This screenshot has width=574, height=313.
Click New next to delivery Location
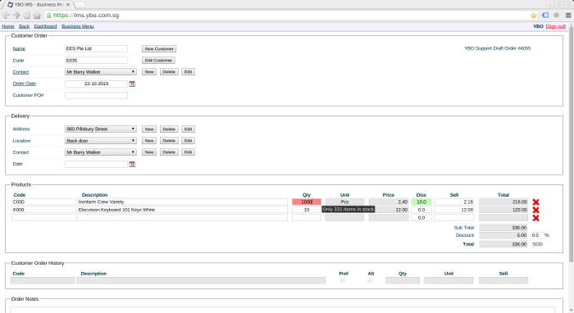point(149,141)
